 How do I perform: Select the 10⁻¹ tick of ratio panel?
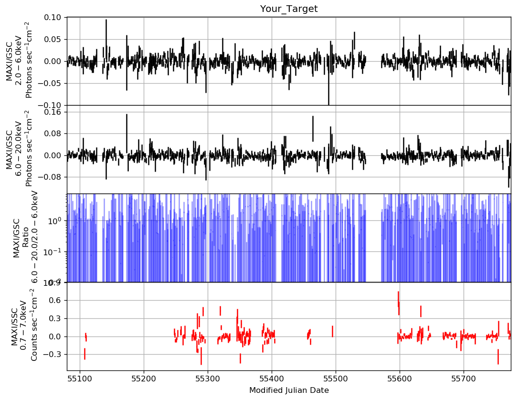(x=53, y=251)
